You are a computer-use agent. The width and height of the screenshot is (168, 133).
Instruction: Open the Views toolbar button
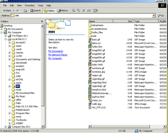[x=96, y=11]
